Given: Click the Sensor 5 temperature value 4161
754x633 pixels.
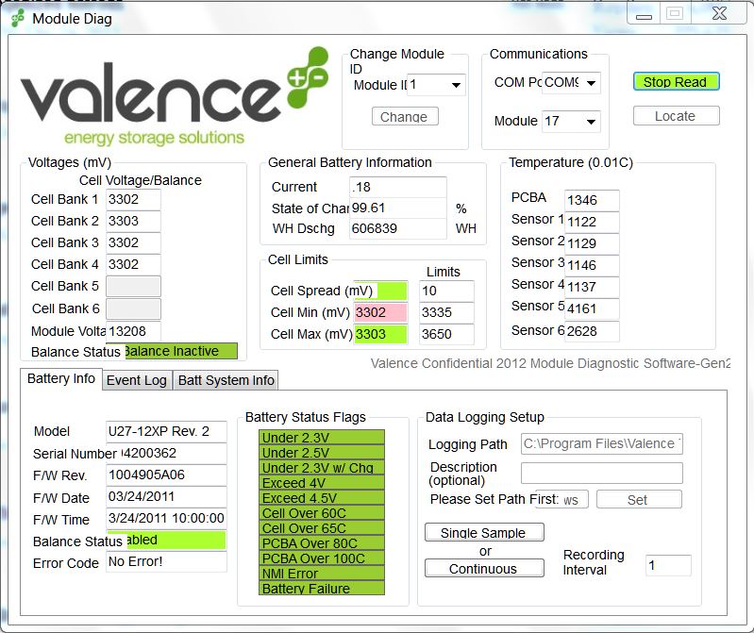Looking at the screenshot, I should coord(592,308).
